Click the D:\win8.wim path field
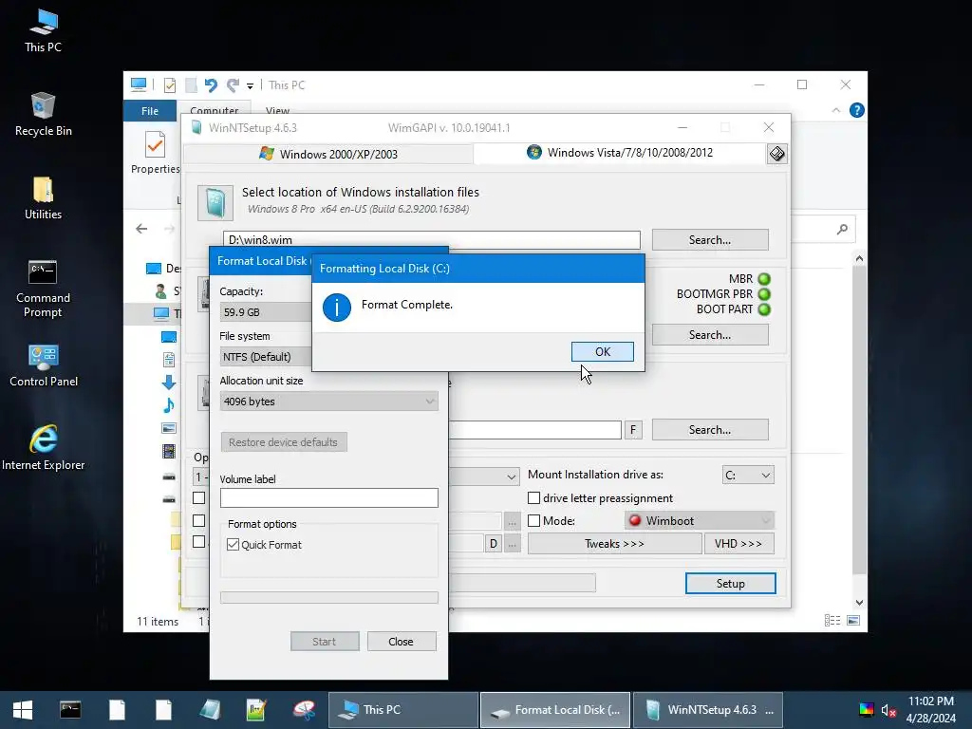The height and width of the screenshot is (729, 972). click(432, 240)
